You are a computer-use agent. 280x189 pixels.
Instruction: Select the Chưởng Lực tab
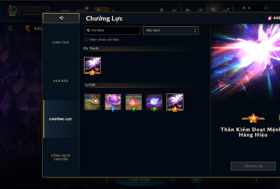61,119
